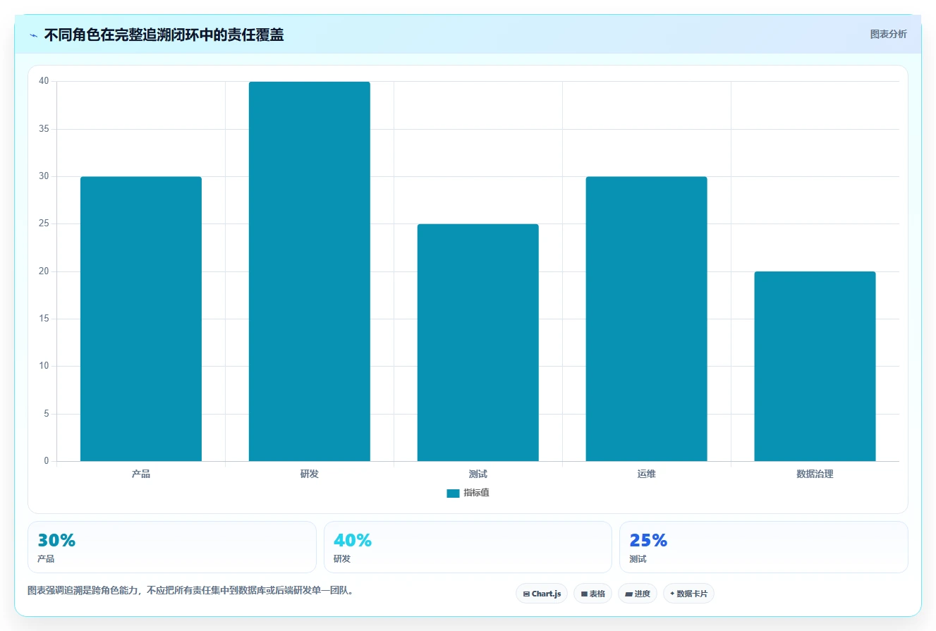Click the y-axis value 25

point(44,223)
